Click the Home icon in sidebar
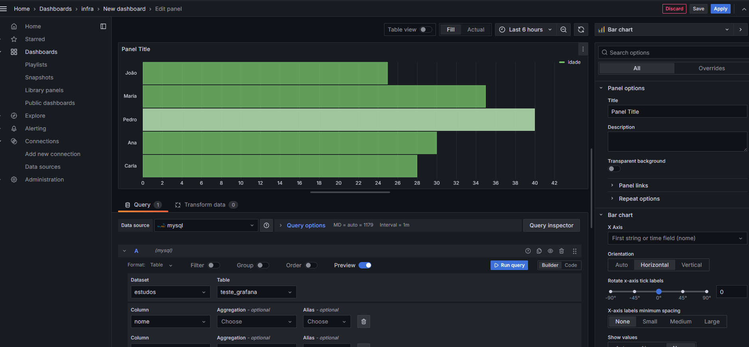Image resolution: width=749 pixels, height=347 pixels. pos(14,26)
